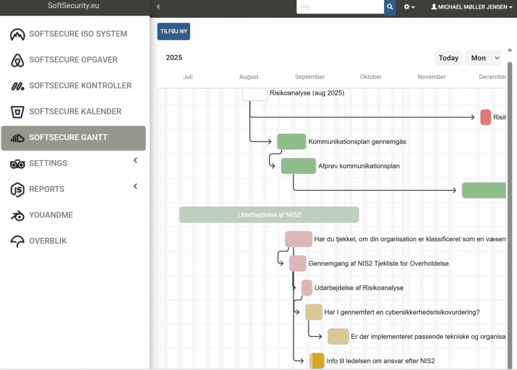The width and height of the screenshot is (517, 370).
Task: Click the Tilføj Ny button
Action: pyautogui.click(x=174, y=31)
